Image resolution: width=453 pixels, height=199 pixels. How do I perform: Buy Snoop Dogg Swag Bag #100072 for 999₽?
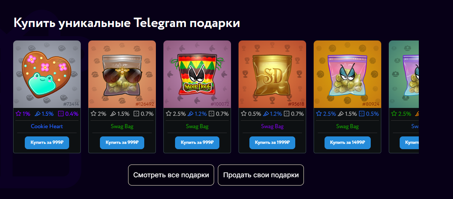pyautogui.click(x=197, y=143)
